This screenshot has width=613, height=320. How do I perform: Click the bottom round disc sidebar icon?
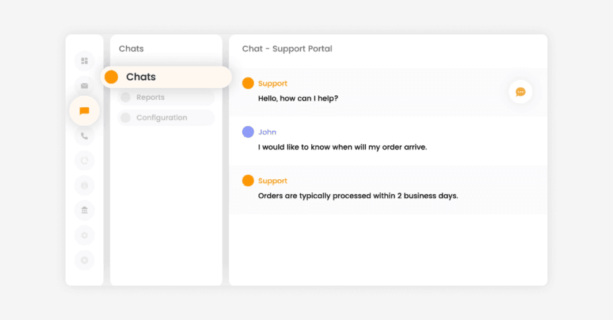pos(85,260)
